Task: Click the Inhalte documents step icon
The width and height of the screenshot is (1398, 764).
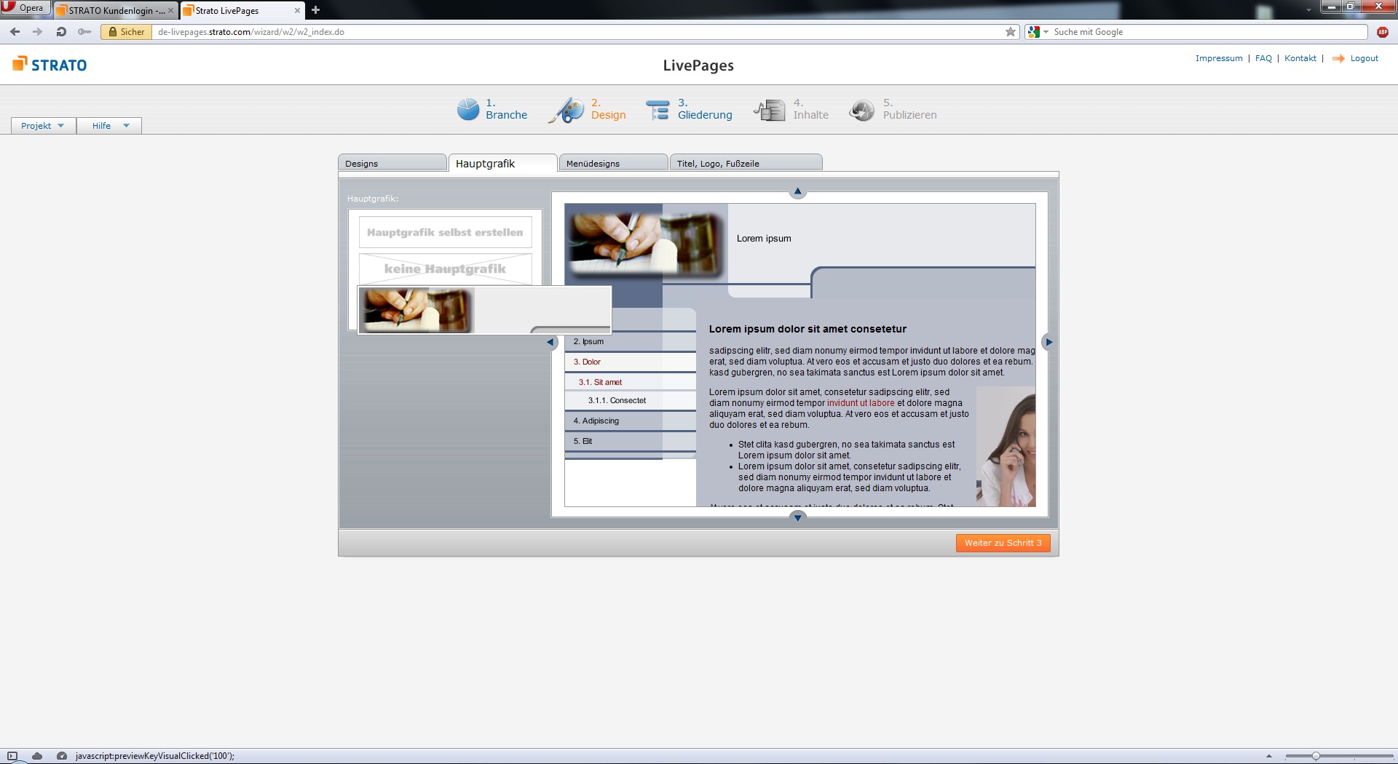Action: point(770,110)
